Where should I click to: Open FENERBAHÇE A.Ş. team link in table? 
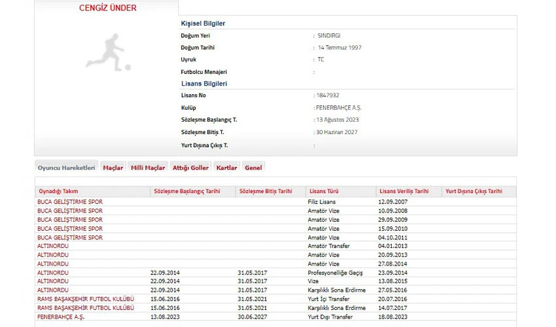tap(61, 317)
